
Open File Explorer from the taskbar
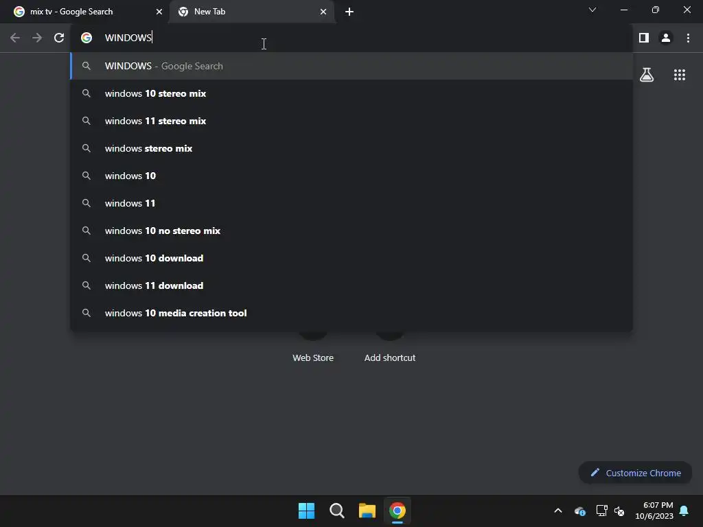click(x=367, y=511)
